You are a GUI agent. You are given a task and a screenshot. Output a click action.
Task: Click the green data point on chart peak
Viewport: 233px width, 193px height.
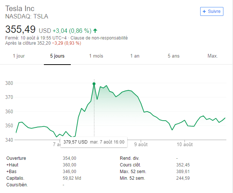[94, 84]
